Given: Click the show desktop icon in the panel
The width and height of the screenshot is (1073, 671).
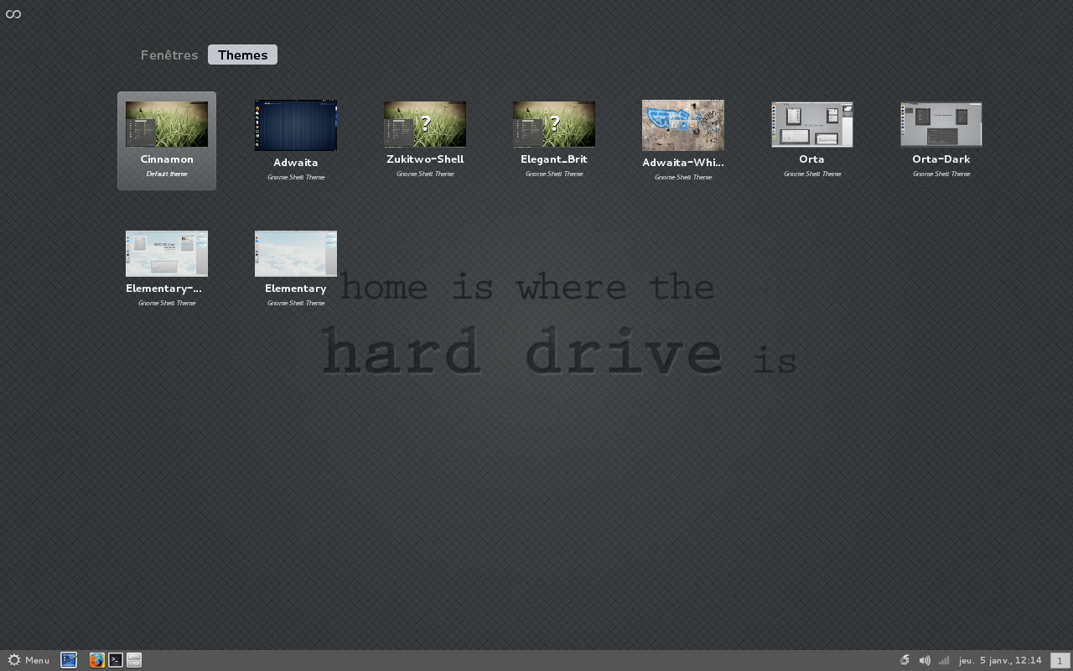Looking at the screenshot, I should (x=69, y=660).
